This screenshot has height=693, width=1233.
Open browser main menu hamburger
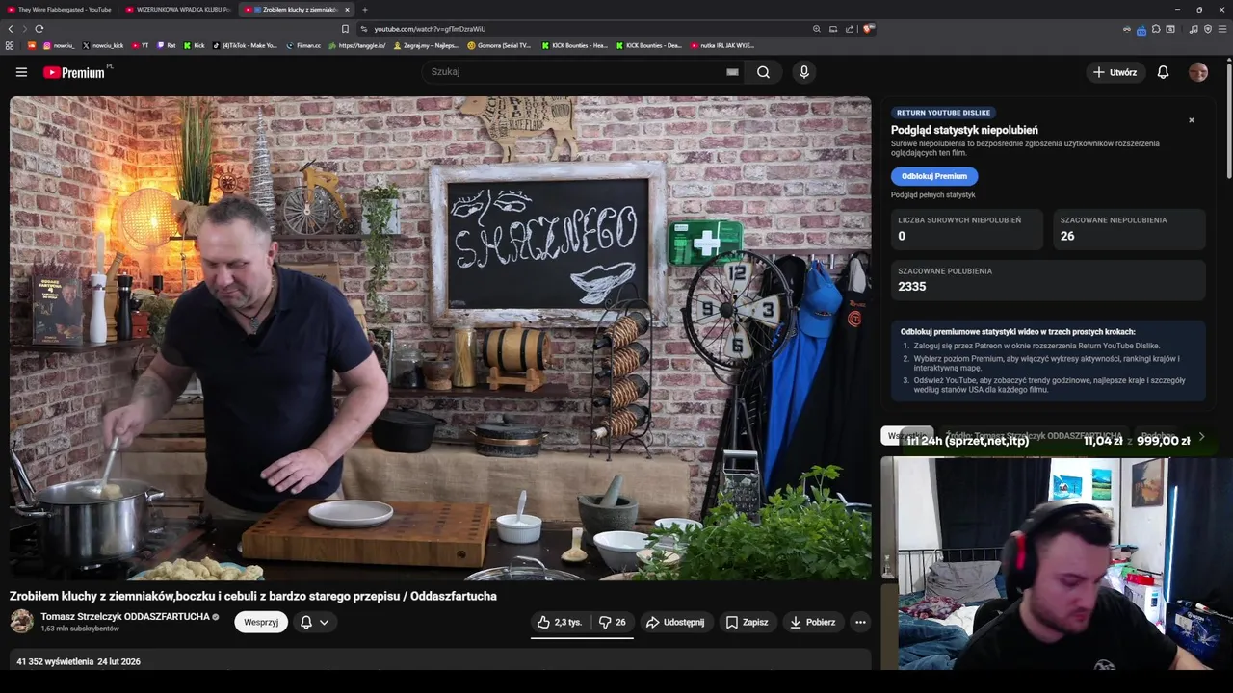[1222, 29]
